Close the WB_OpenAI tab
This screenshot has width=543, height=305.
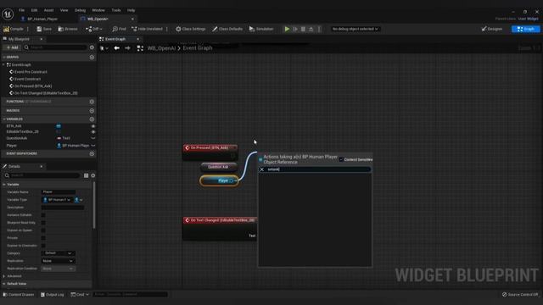(x=132, y=19)
